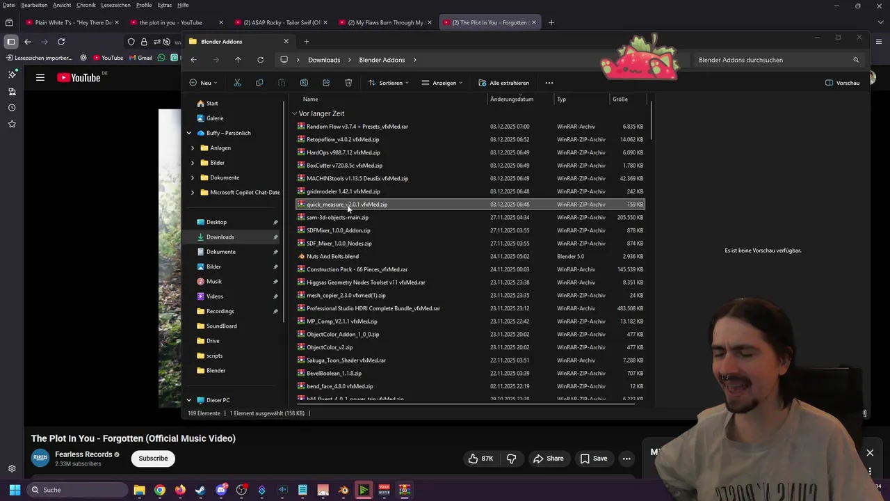This screenshot has width=890, height=501.
Task: Expand the Anlagen folder in tree
Action: point(193,148)
